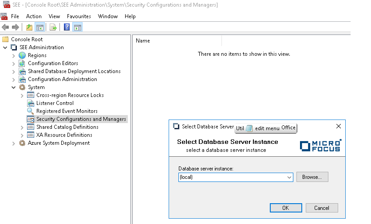Open the Action menu

click(x=34, y=16)
